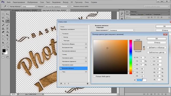
Task: Swap foreground and background colors
Action: click(x=7, y=50)
